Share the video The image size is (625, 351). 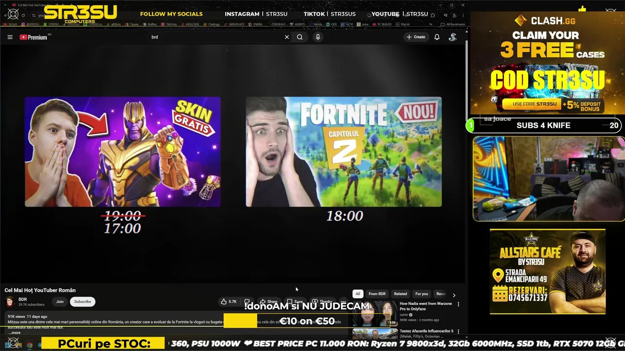[269, 302]
